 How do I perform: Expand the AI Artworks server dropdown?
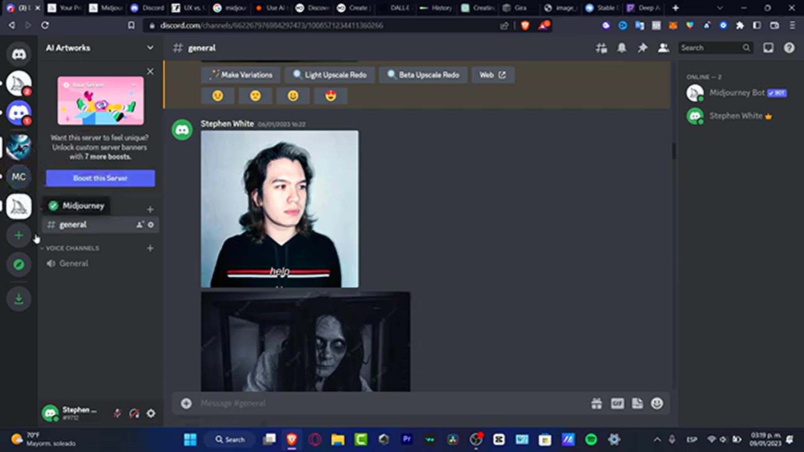[x=150, y=48]
